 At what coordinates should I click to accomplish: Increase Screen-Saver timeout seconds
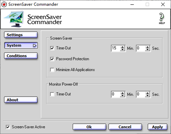tap(147, 47)
